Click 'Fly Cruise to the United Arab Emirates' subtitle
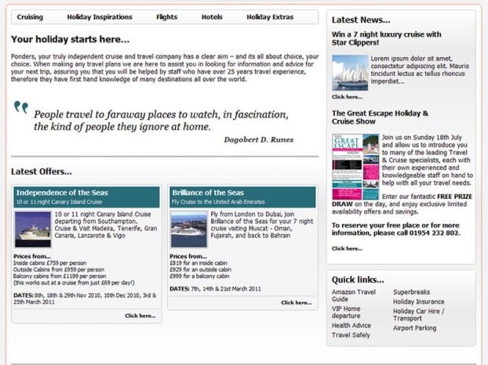Image resolution: width=488 pixels, height=365 pixels. pos(218,202)
